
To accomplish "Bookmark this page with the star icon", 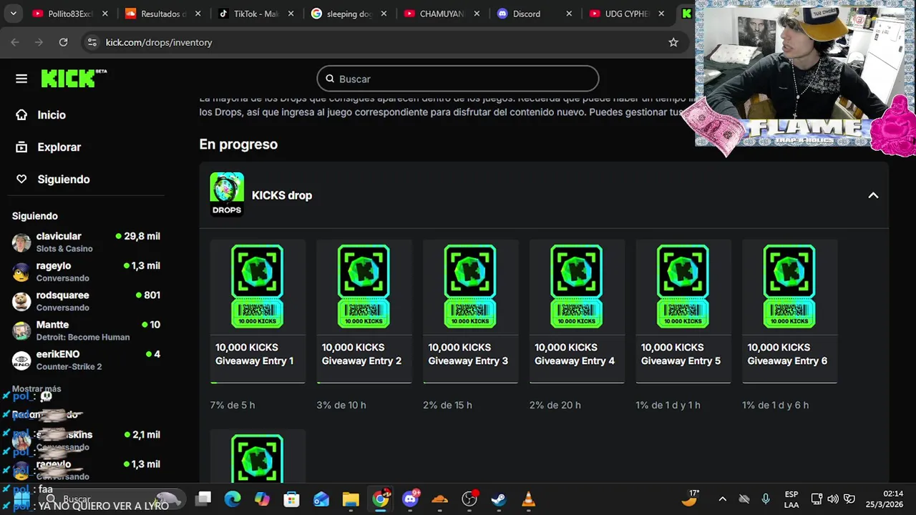I will tap(673, 42).
